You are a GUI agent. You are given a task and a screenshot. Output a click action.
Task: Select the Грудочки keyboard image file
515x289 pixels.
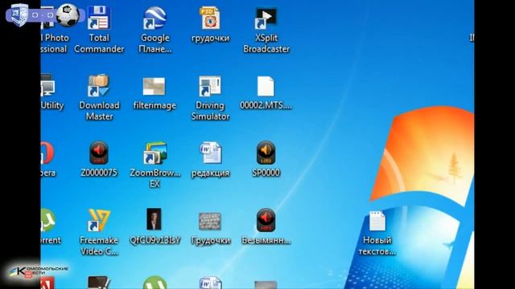(x=210, y=222)
